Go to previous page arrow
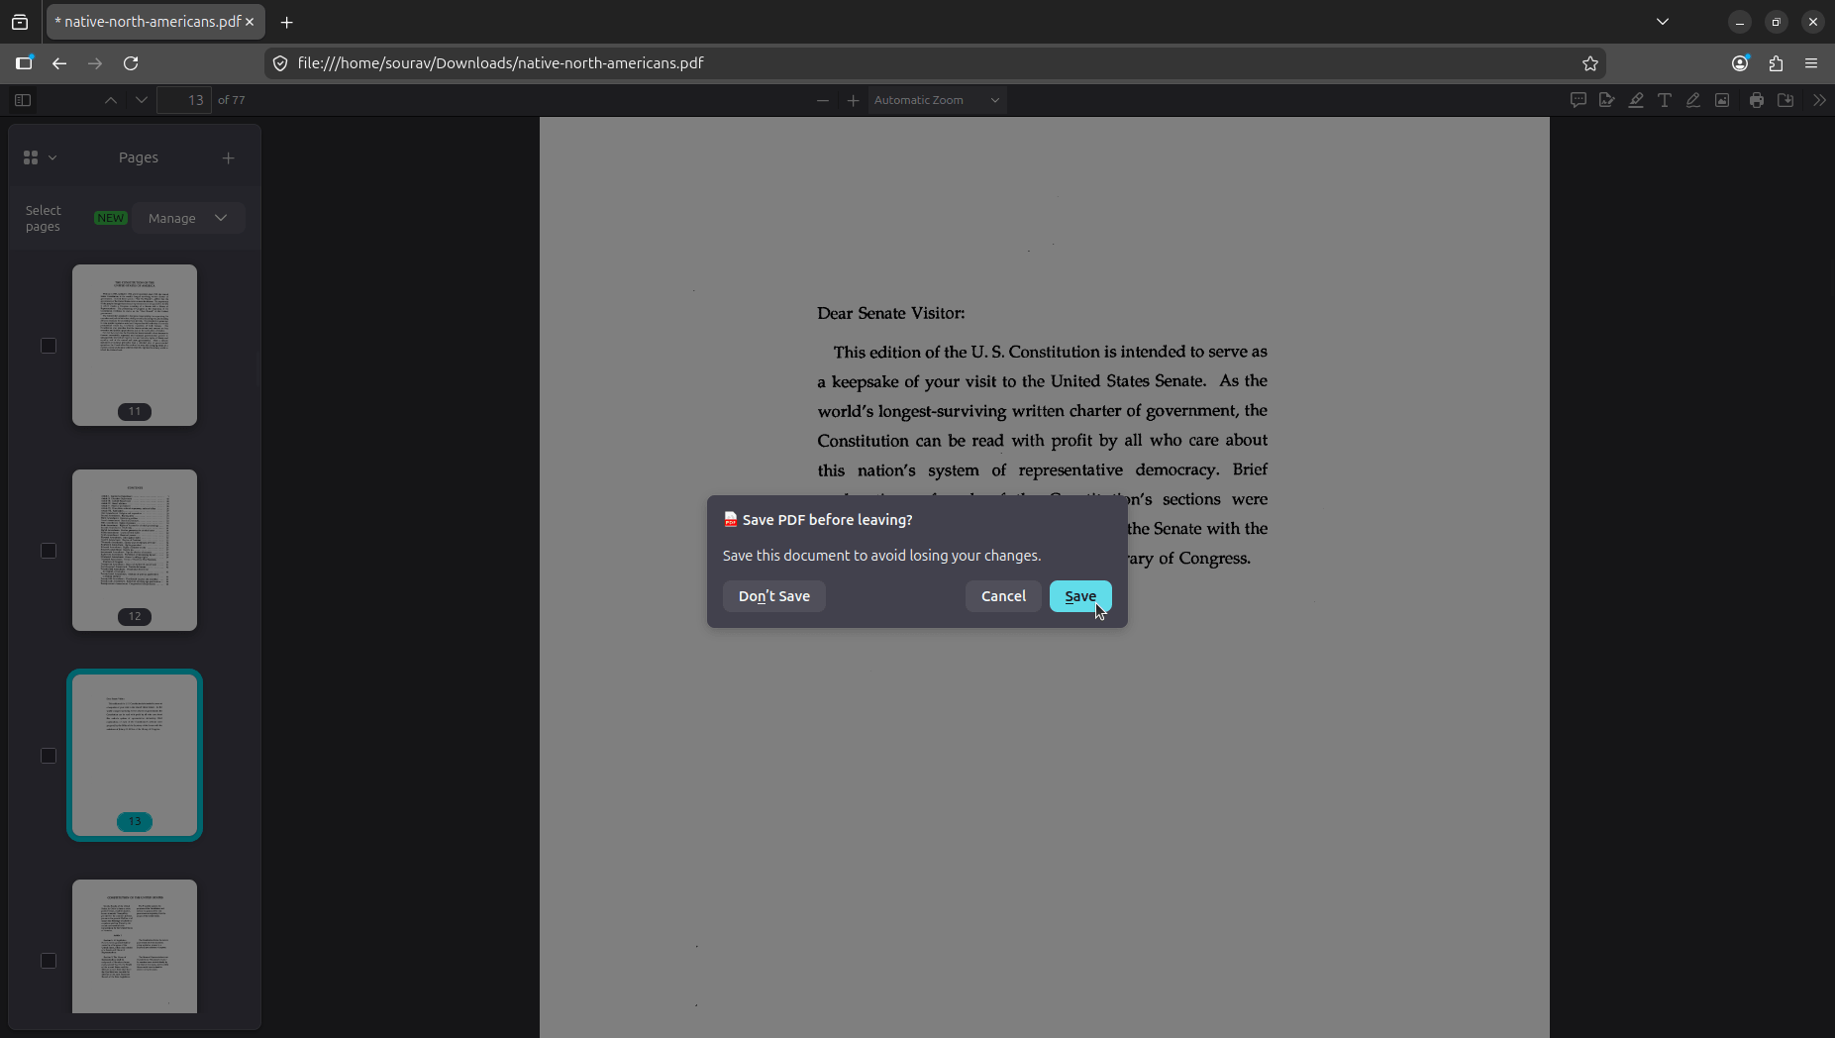 point(111,100)
